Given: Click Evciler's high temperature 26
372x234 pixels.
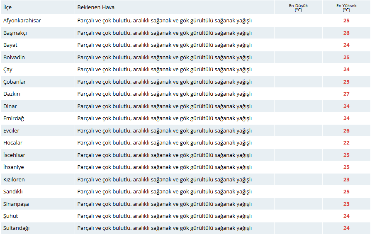Looking at the screenshot, I should pos(346,131).
